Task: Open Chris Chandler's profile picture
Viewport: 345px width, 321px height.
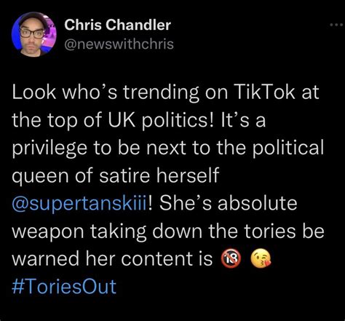Action: coord(34,34)
